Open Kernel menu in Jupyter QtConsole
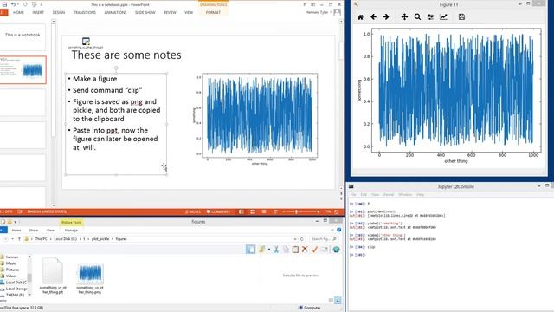The image size is (554, 312). pyautogui.click(x=389, y=194)
